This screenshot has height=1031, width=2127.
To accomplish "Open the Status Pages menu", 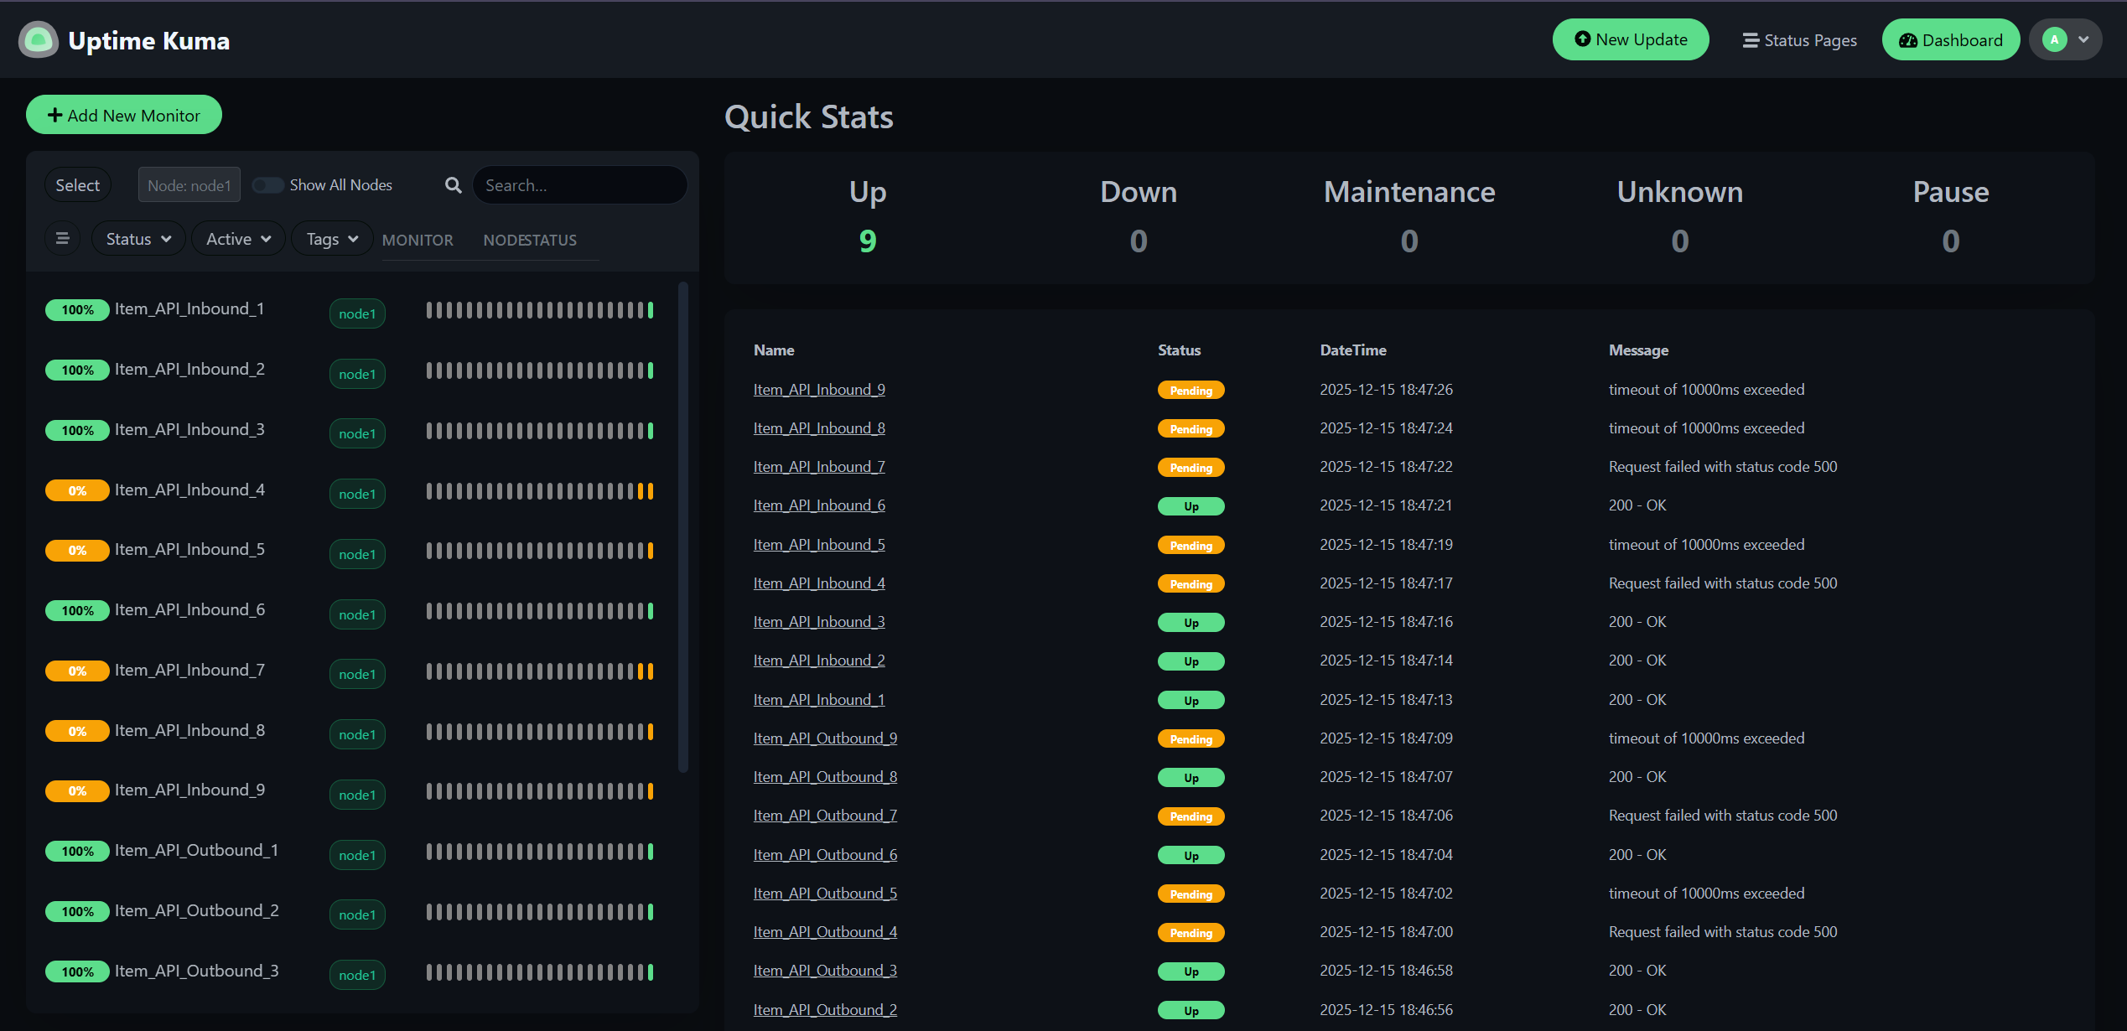I will 1799,40.
